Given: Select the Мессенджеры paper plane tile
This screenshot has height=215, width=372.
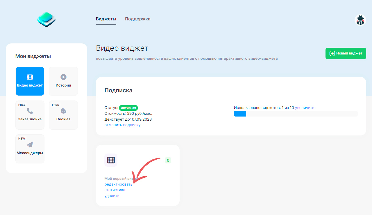Looking at the screenshot, I should pos(30,149).
